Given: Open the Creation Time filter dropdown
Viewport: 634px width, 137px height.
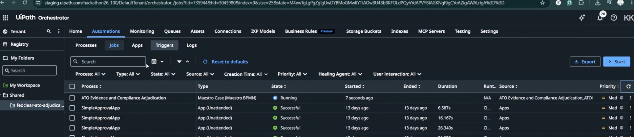Looking at the screenshot, I should [245, 74].
